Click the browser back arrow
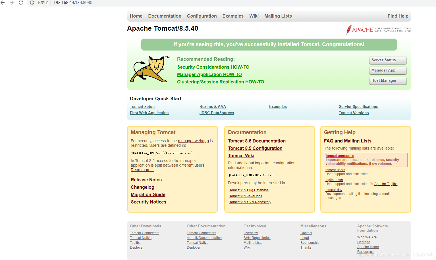 pyautogui.click(x=3, y=3)
